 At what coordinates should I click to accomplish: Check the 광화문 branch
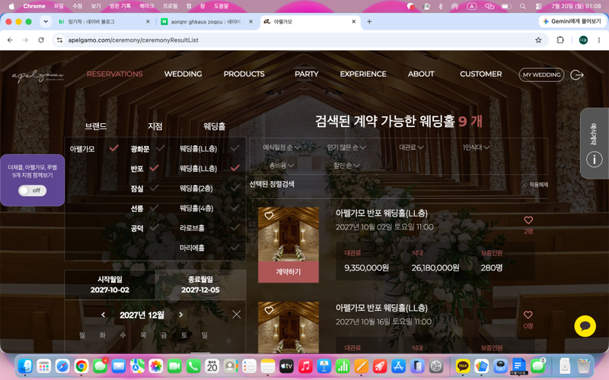(160, 147)
